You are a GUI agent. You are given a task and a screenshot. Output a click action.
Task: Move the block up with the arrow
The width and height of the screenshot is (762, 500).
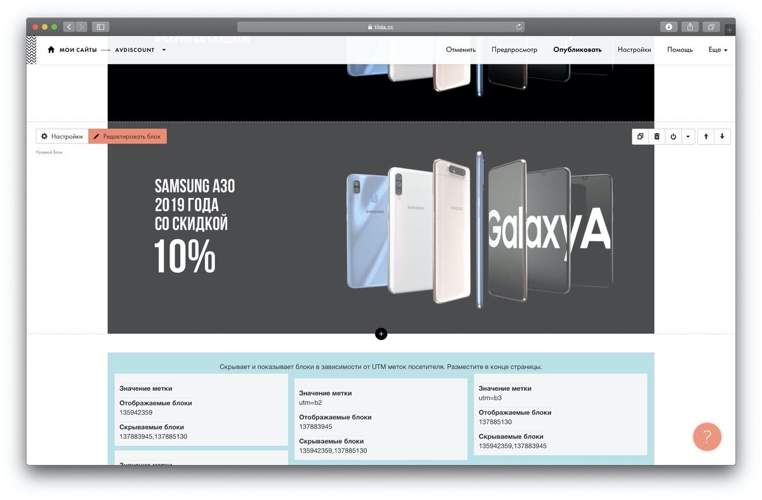706,136
